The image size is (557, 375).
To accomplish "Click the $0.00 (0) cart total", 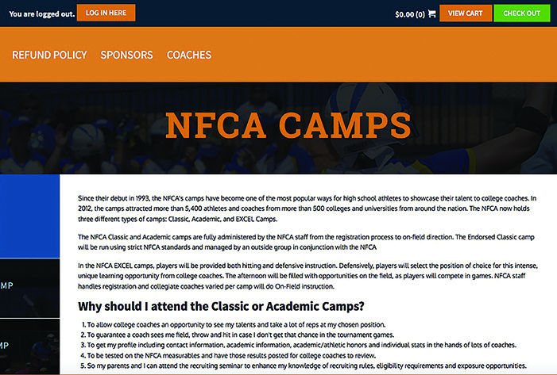I will click(409, 13).
